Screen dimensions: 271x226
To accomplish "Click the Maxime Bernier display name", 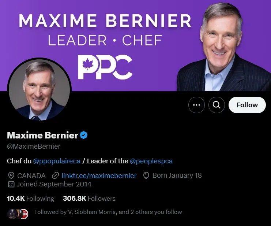I will tap(42, 135).
